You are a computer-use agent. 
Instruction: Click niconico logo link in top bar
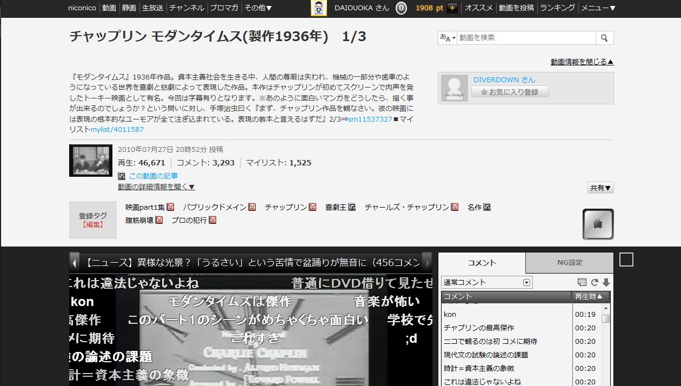[x=82, y=8]
